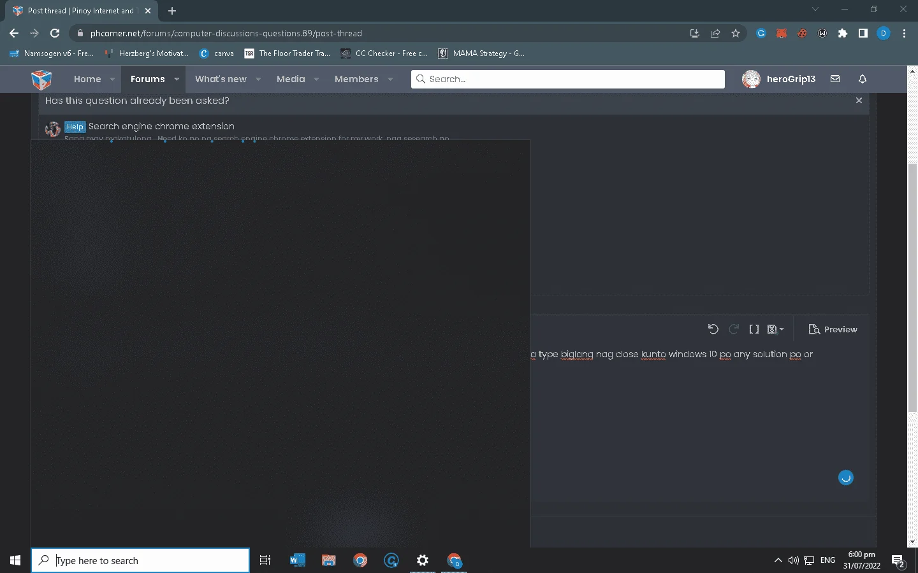Go to the Home nav item

(x=87, y=79)
